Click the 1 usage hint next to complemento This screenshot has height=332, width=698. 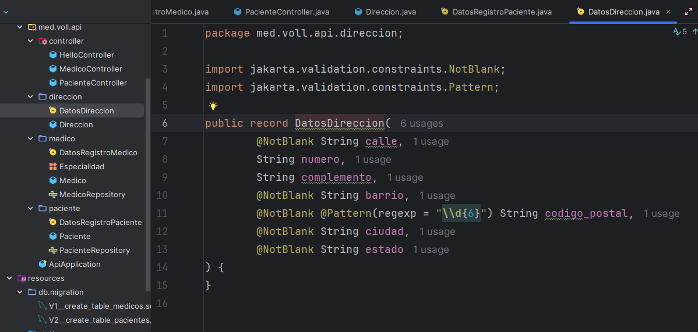(405, 178)
